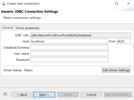
Task: Click the JDBC URL field
Action: point(81,35)
